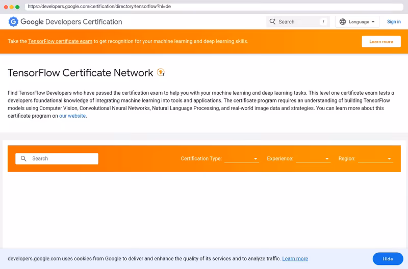
Task: Click Sign in link
Action: click(x=394, y=22)
